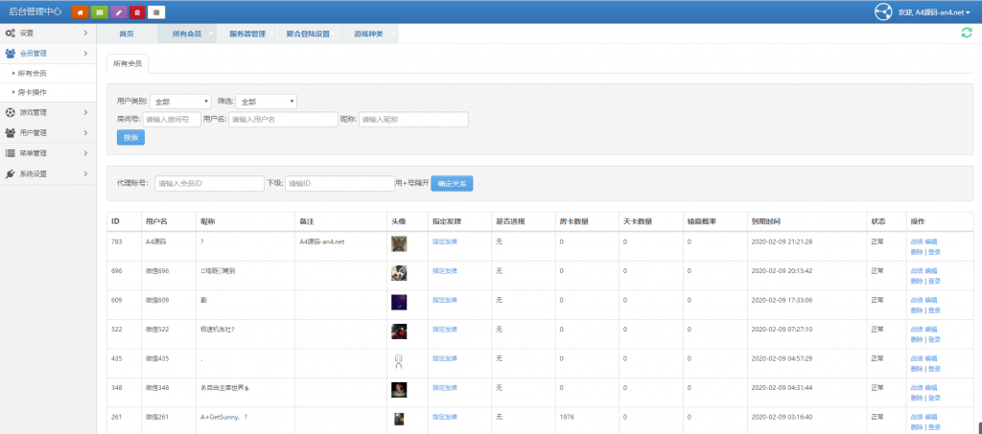Select 房卡操作 in the sidebar

pos(32,92)
